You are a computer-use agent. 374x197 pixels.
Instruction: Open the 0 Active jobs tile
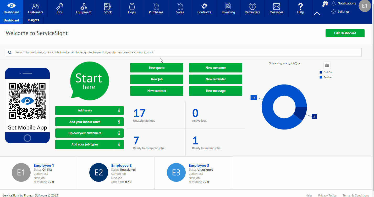pos(215,115)
